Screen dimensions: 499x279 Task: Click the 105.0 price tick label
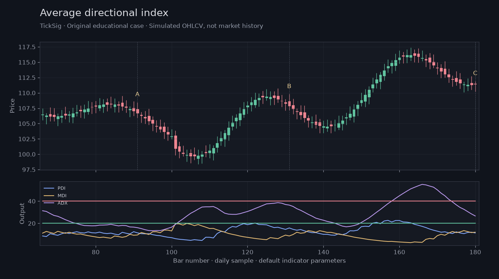tap(27, 124)
